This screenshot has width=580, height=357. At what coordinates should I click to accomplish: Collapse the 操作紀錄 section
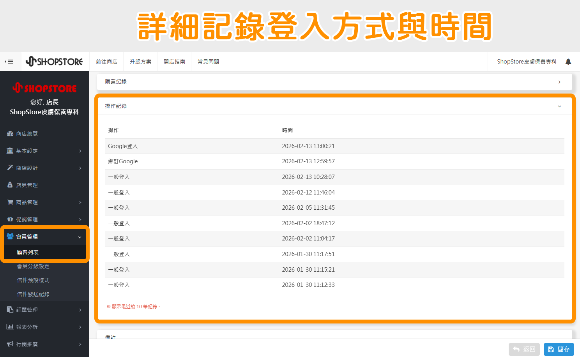point(559,106)
